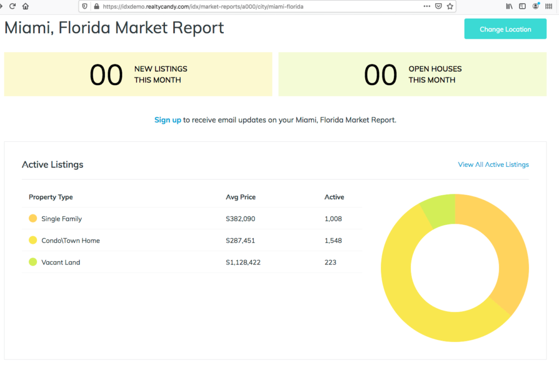The width and height of the screenshot is (559, 365).
Task: Go to the browser home page icon
Action: pos(26,6)
